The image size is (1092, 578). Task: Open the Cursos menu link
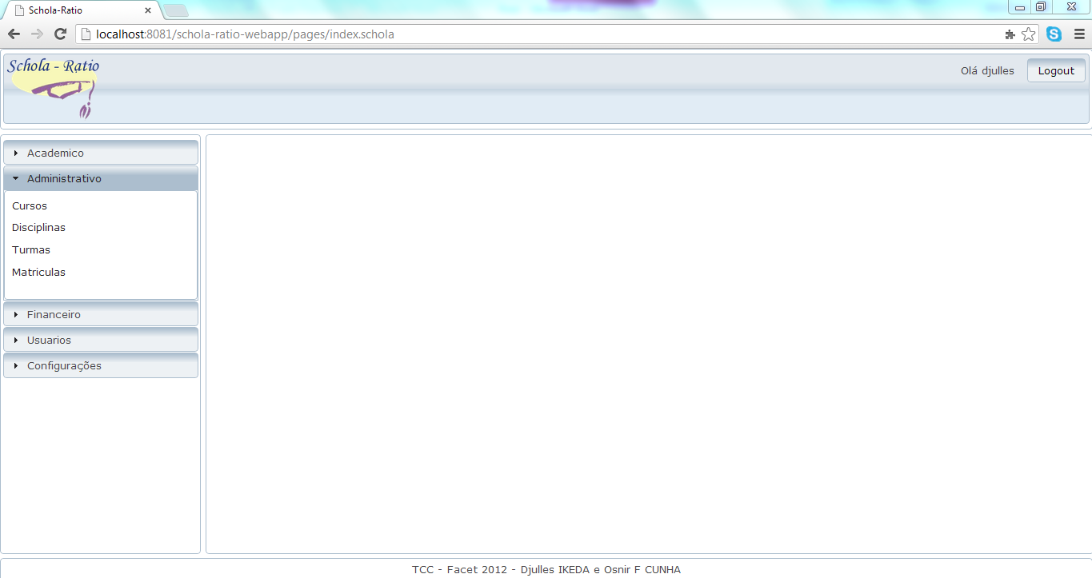point(30,205)
